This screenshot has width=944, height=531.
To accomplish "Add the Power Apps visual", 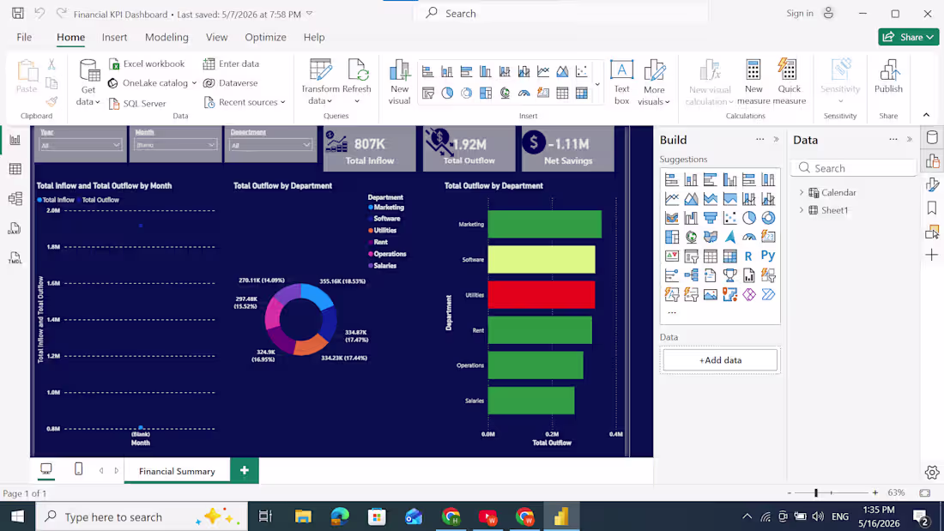I will pos(749,295).
